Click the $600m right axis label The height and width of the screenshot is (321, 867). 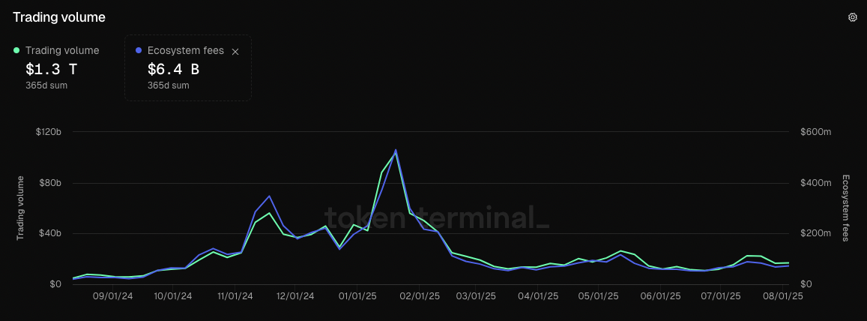pos(815,132)
